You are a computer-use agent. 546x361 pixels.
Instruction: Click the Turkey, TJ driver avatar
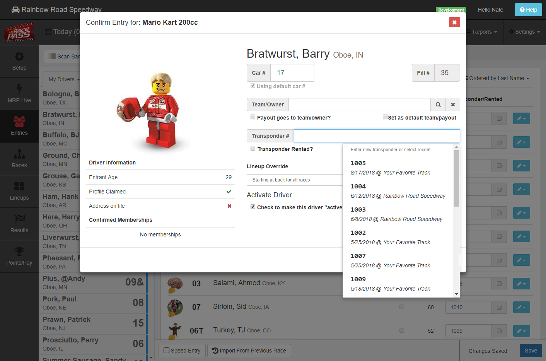[x=175, y=331]
